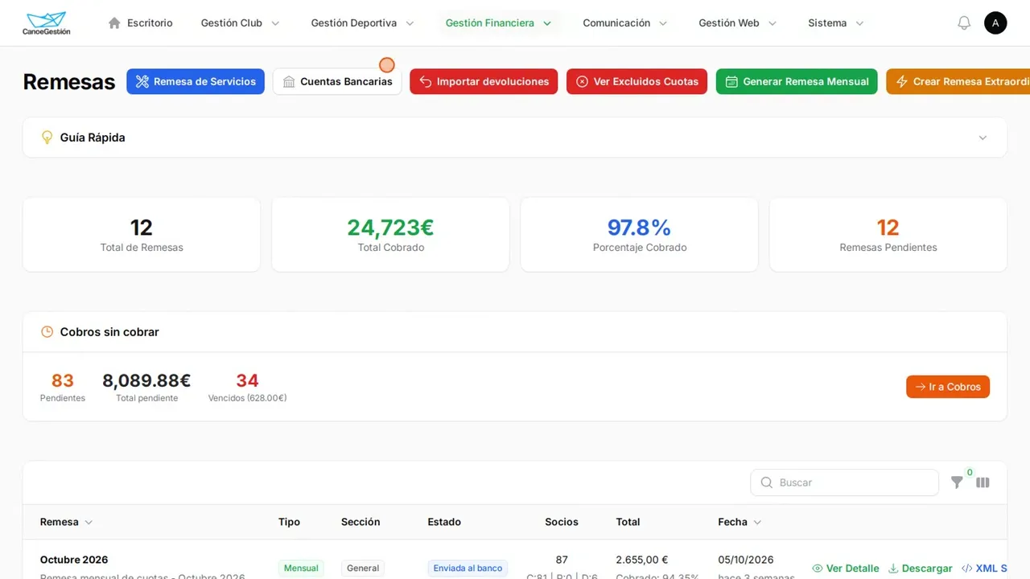Click the magnifier icon in the search box

[x=766, y=482]
